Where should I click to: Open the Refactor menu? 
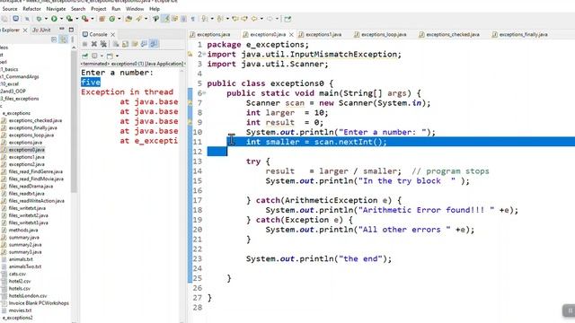point(32,8)
